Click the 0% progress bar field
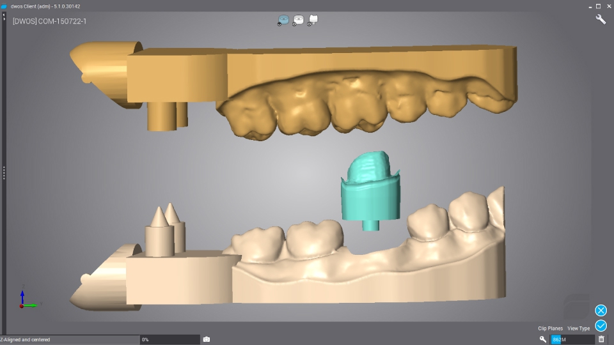Viewport: 614px width, 345px height. tap(169, 339)
